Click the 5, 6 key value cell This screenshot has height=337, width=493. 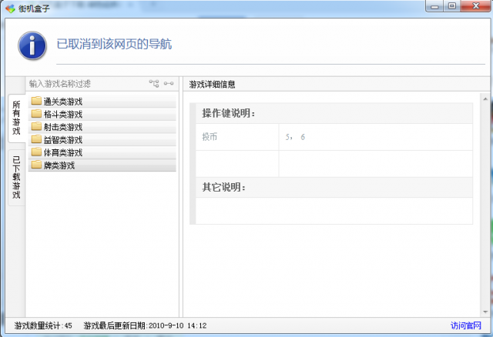(375, 137)
